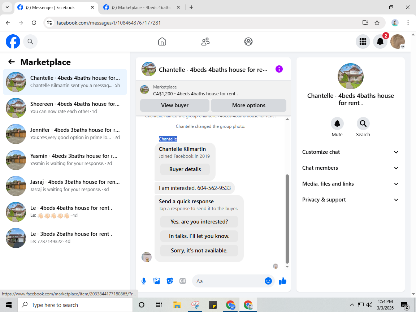This screenshot has height=312, width=416.
Task: Click the chat messages scrollbar thumb
Action: (287, 219)
